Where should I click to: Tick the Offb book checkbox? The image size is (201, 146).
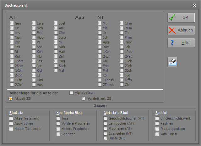122,80
